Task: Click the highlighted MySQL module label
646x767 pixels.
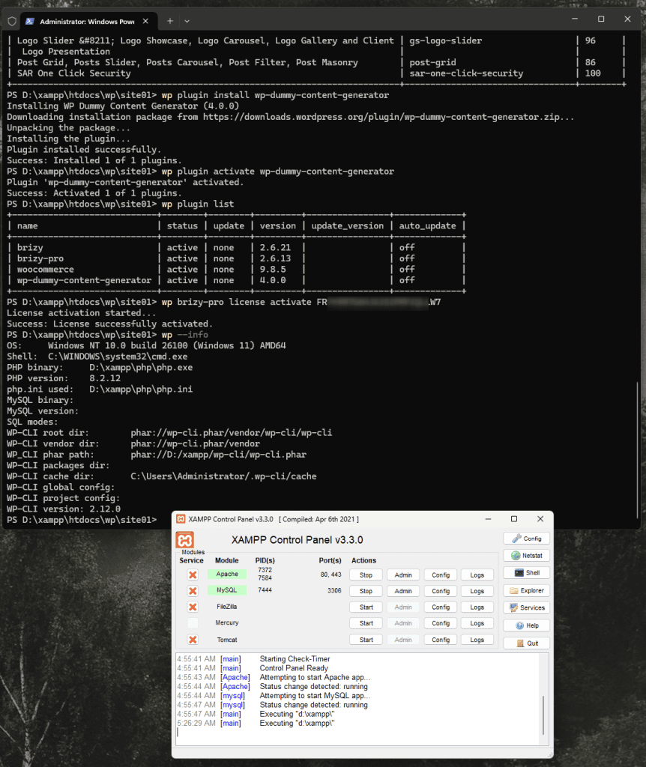Action: [227, 590]
